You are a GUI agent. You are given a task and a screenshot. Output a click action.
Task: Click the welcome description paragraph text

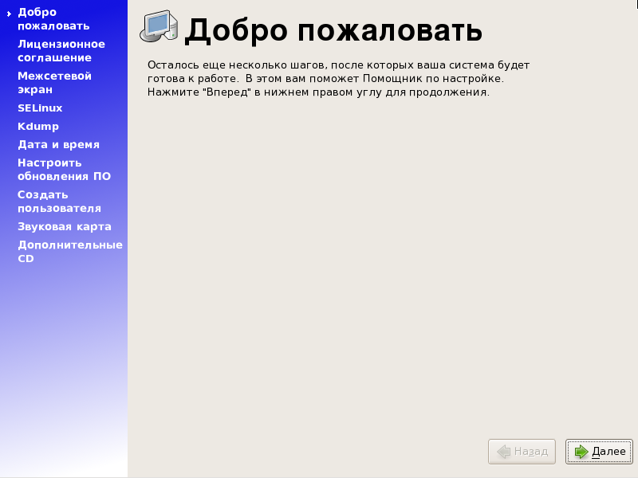pyautogui.click(x=339, y=78)
